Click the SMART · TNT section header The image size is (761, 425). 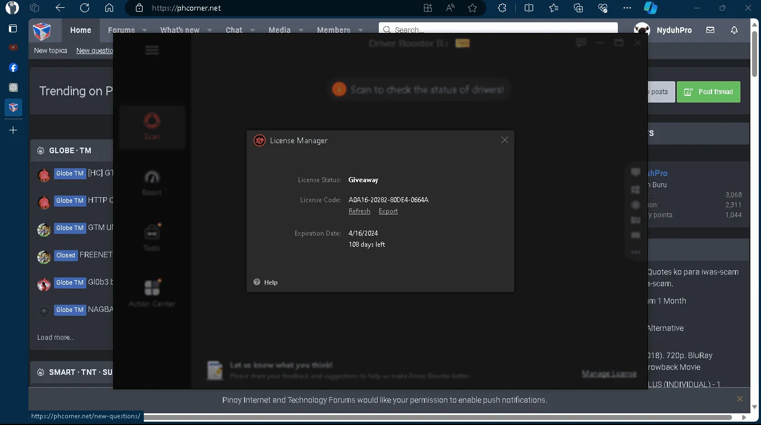(81, 372)
